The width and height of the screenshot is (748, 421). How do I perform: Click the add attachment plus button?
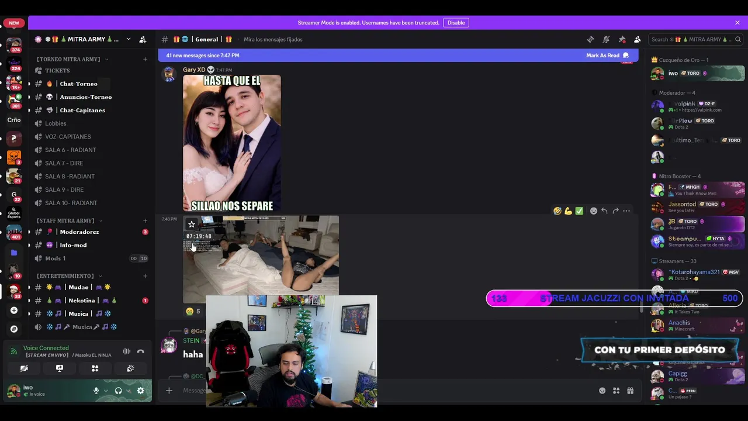(169, 391)
